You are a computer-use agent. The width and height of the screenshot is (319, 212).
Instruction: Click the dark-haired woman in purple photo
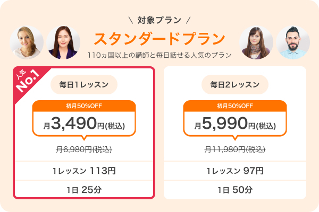[63, 42]
